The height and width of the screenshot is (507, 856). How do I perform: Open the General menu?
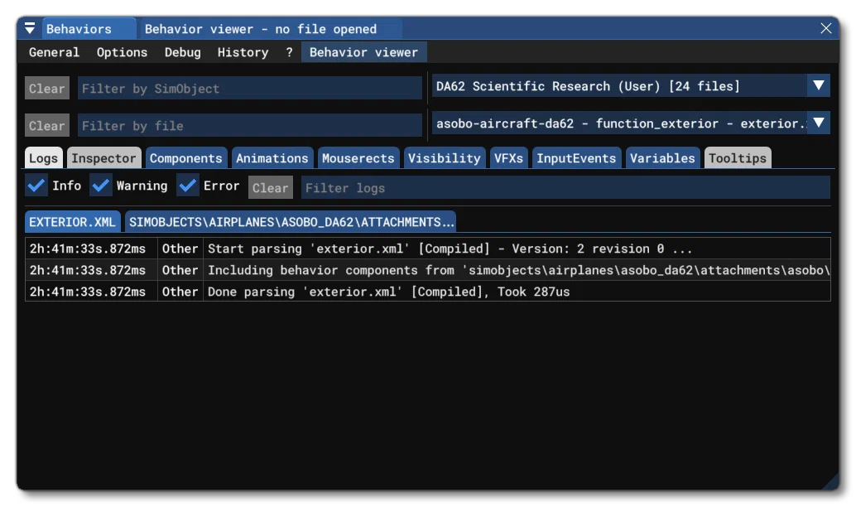[54, 52]
